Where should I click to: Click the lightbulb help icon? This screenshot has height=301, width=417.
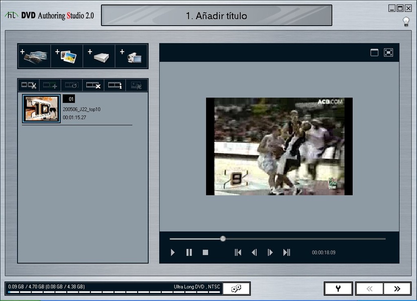pyautogui.click(x=406, y=21)
